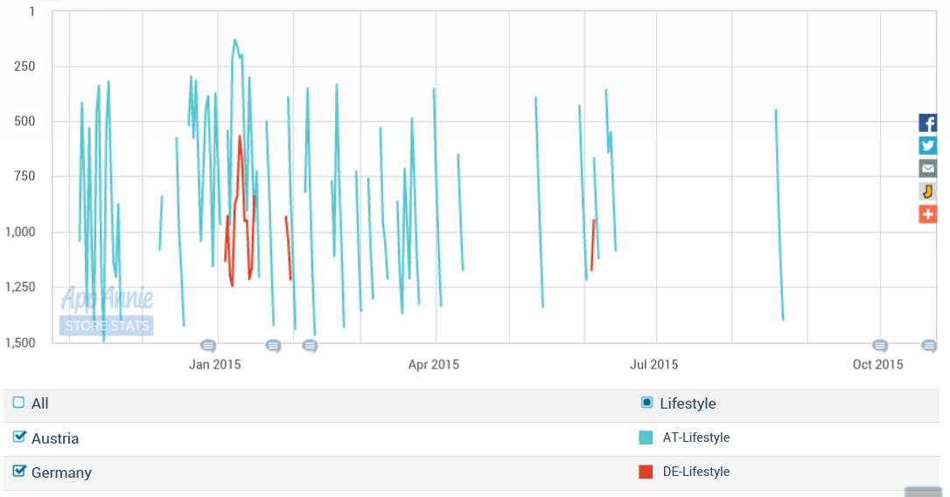The width and height of the screenshot is (950, 497).
Task: Click the DE-Lifestyle legend label
Action: tap(696, 472)
